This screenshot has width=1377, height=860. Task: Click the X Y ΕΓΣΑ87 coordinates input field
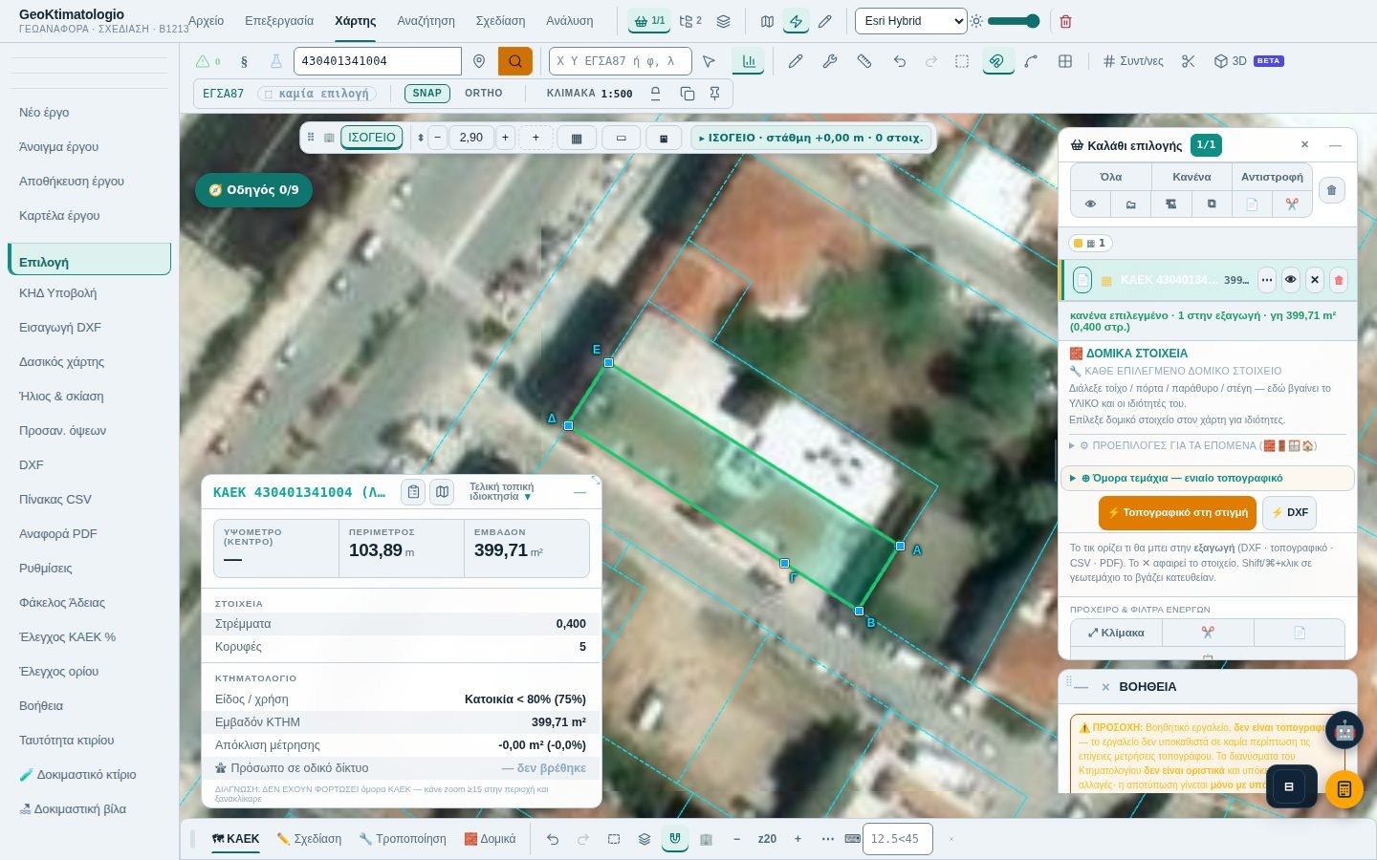(x=621, y=61)
